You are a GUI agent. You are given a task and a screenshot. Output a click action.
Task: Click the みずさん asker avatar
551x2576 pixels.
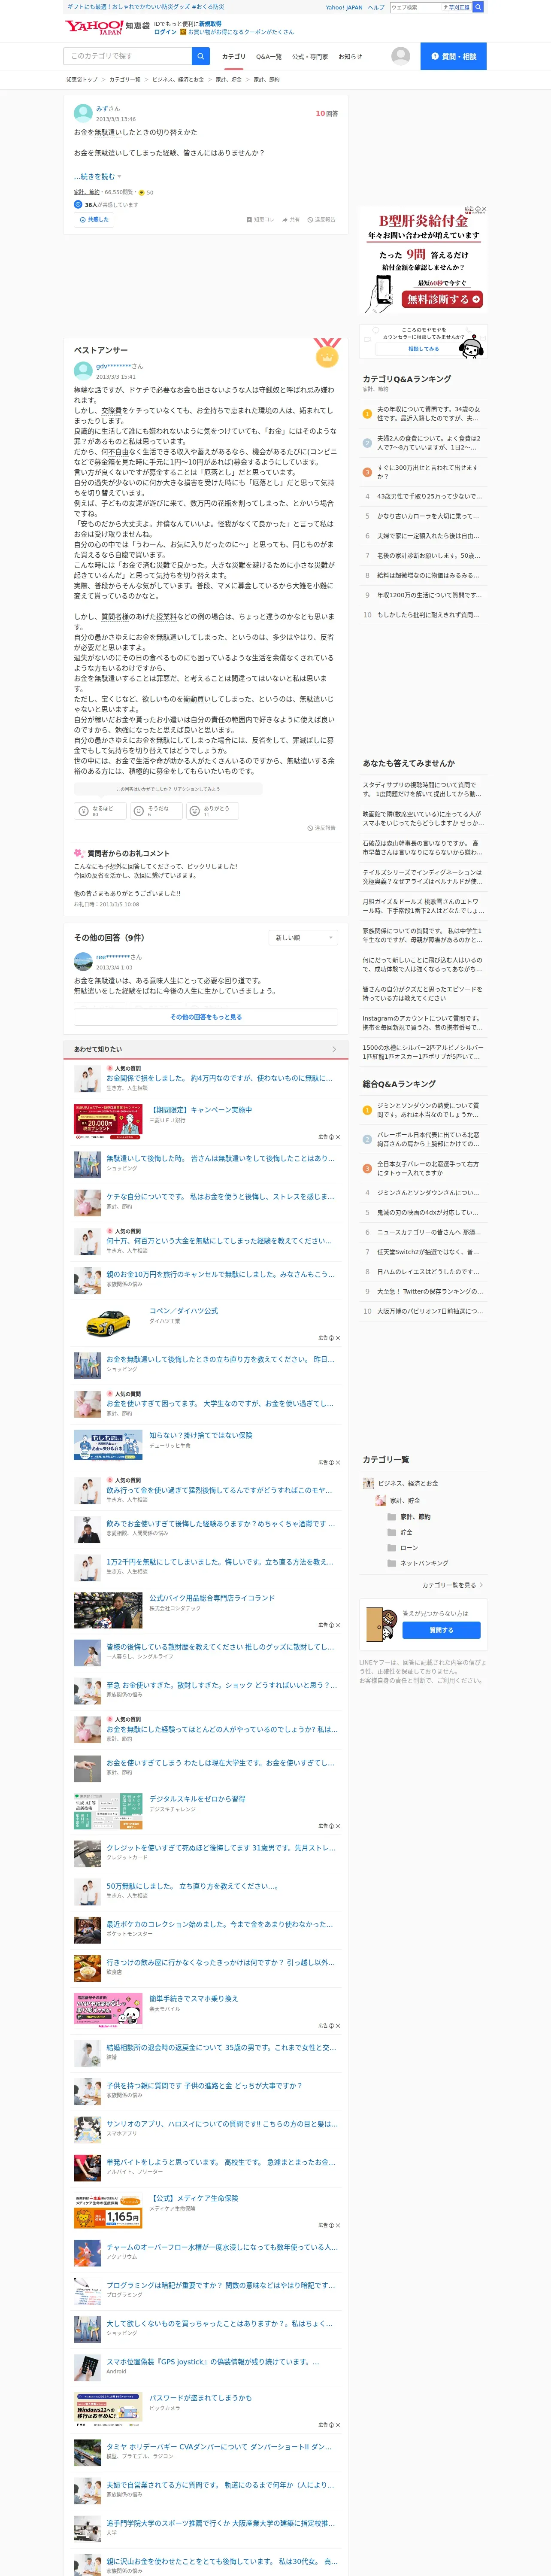83,113
